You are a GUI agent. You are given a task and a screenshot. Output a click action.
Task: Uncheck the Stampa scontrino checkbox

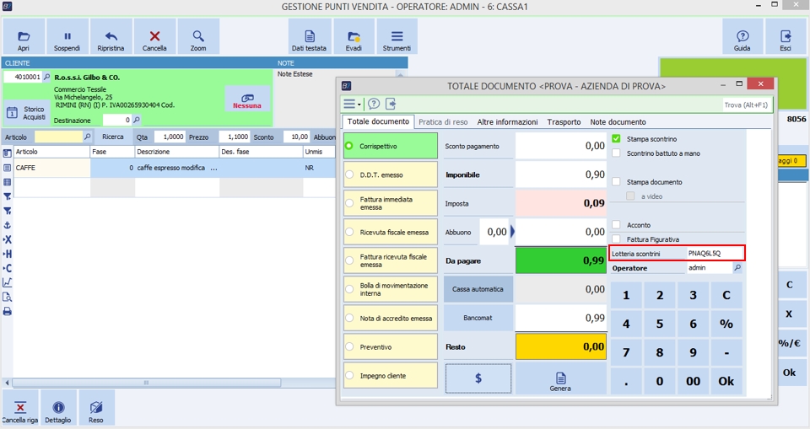pyautogui.click(x=617, y=139)
